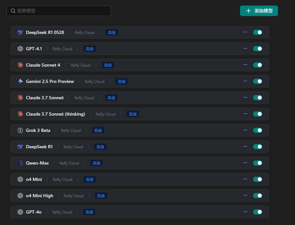The height and width of the screenshot is (225, 295).
Task: Click the 高级 tag on Gemini 2.5 Pro Preview
Action: pos(122,82)
